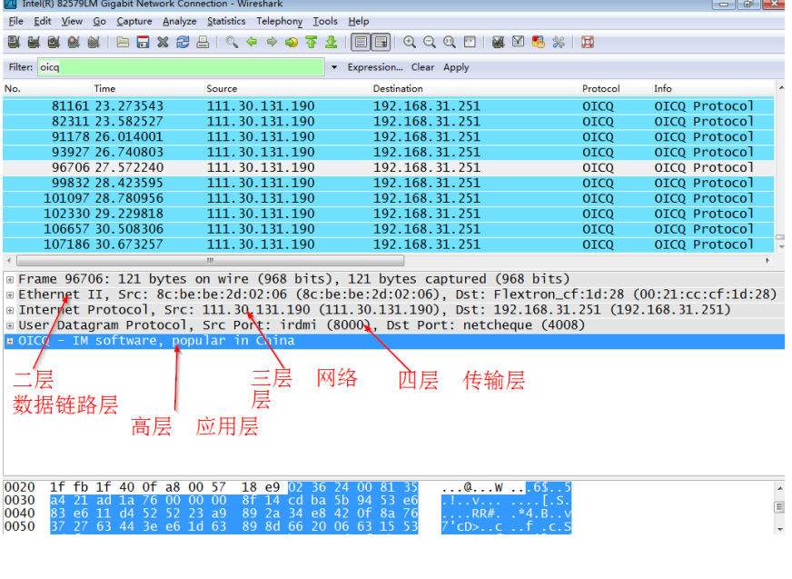The width and height of the screenshot is (792, 579).
Task: Select packet row number 81161
Action: pyautogui.click(x=389, y=106)
